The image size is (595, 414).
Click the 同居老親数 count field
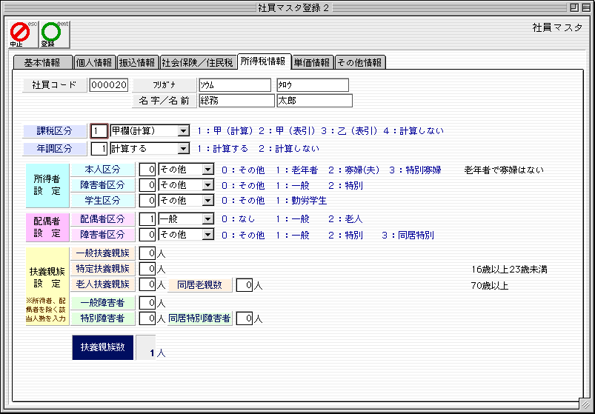tap(245, 285)
